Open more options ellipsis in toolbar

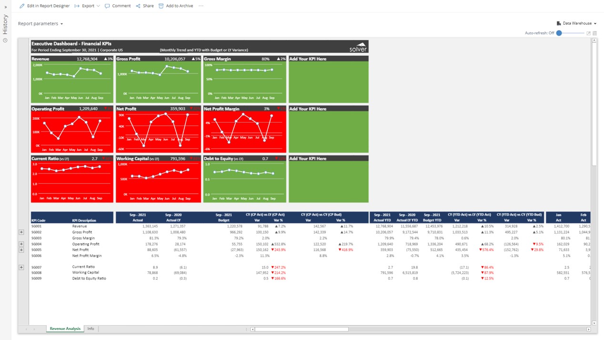click(201, 6)
